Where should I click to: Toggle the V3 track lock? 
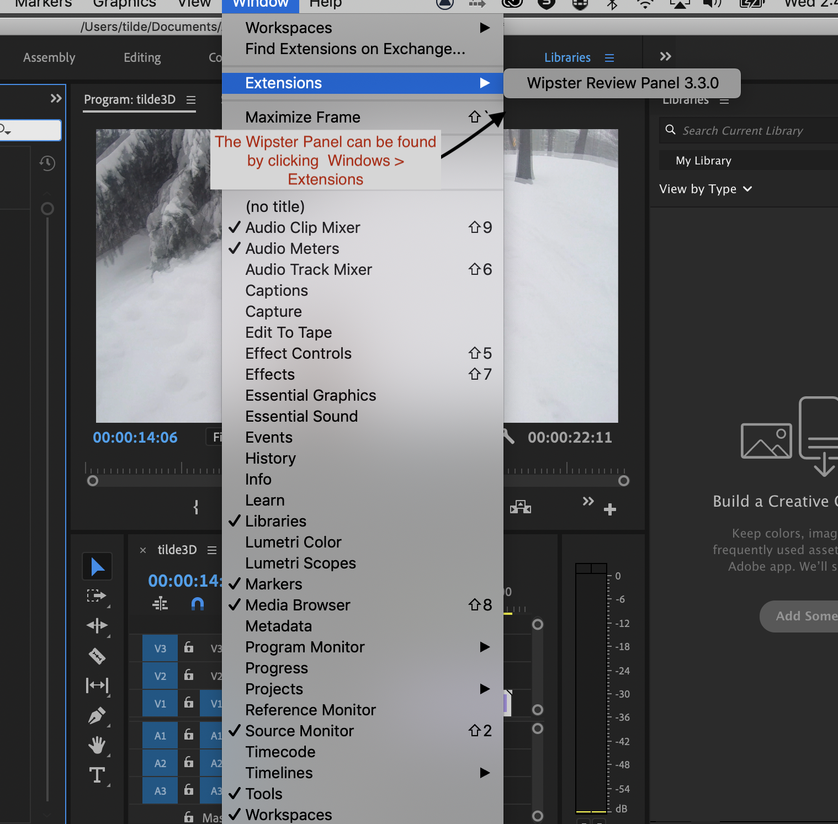pos(189,647)
